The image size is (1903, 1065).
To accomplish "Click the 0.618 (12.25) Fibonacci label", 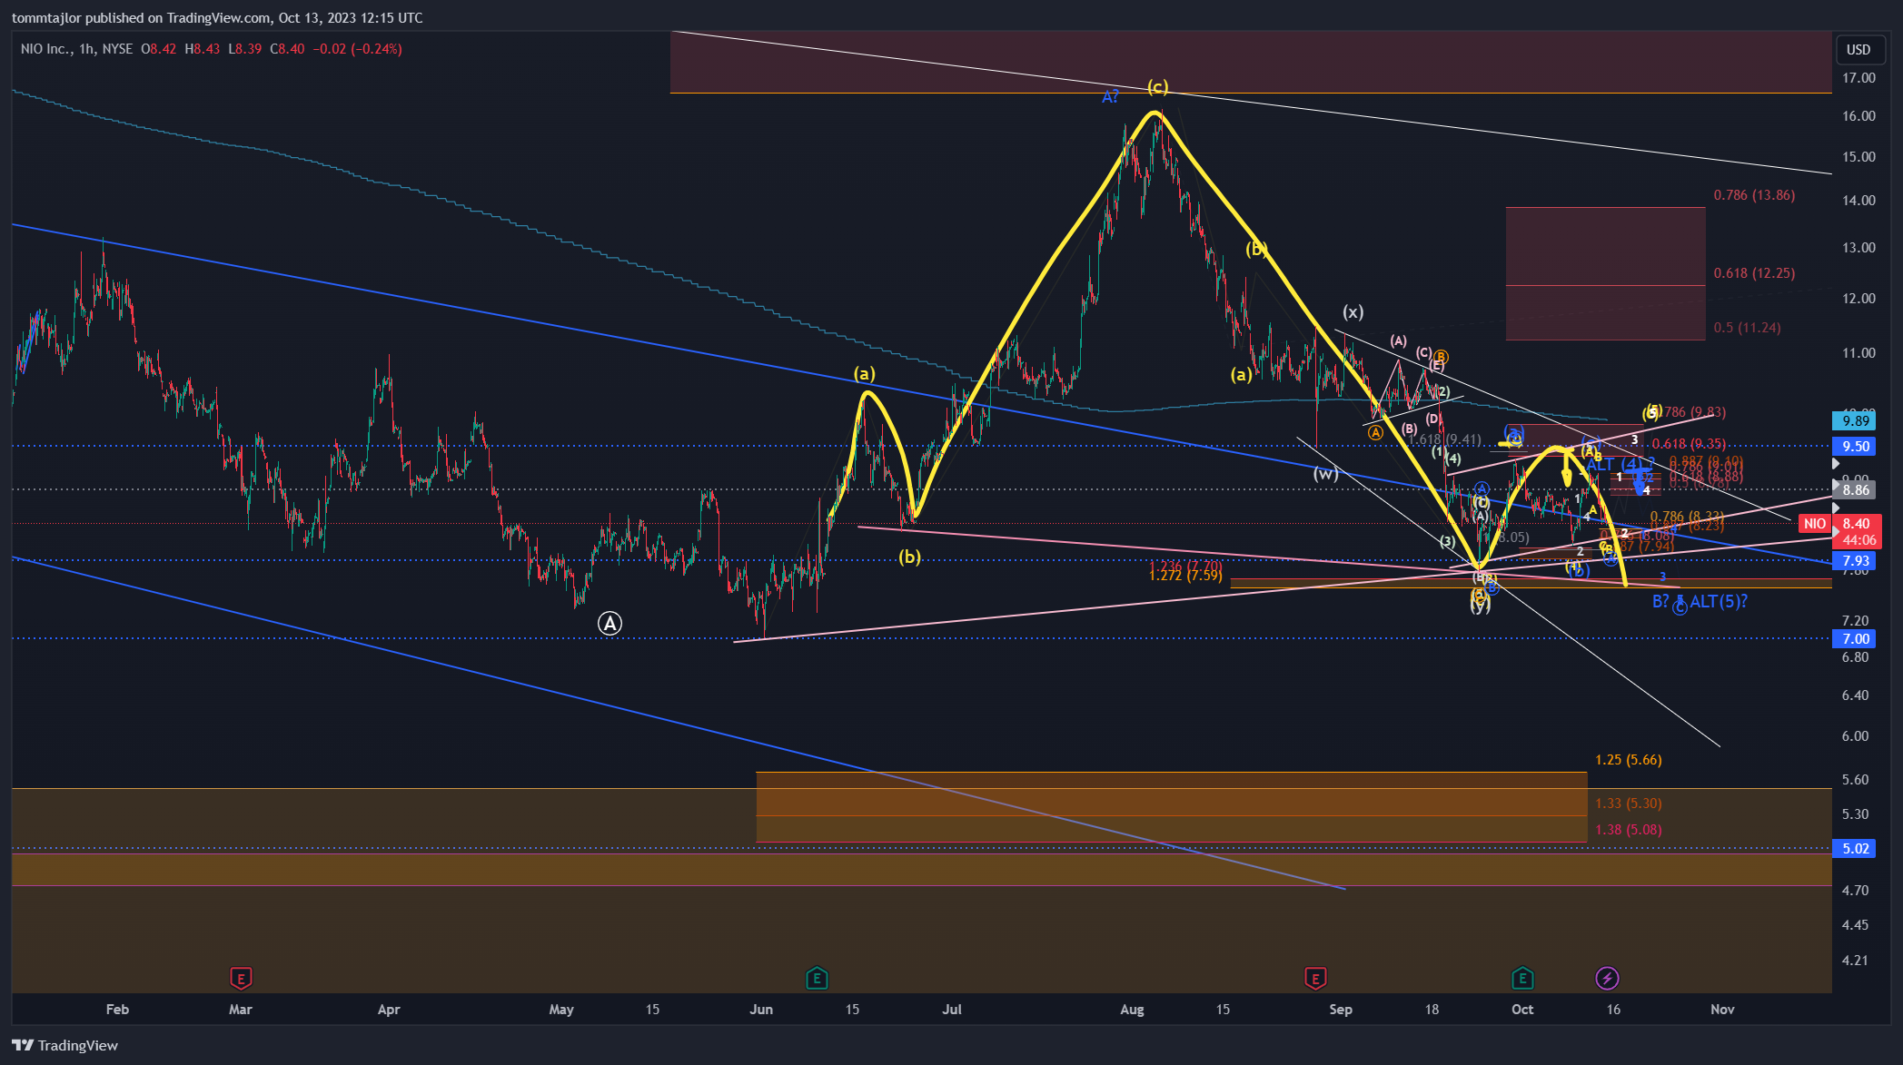I will pyautogui.click(x=1754, y=273).
